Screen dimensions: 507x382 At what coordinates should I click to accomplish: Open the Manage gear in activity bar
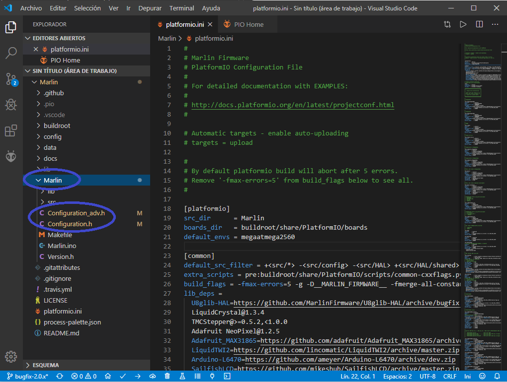11,356
